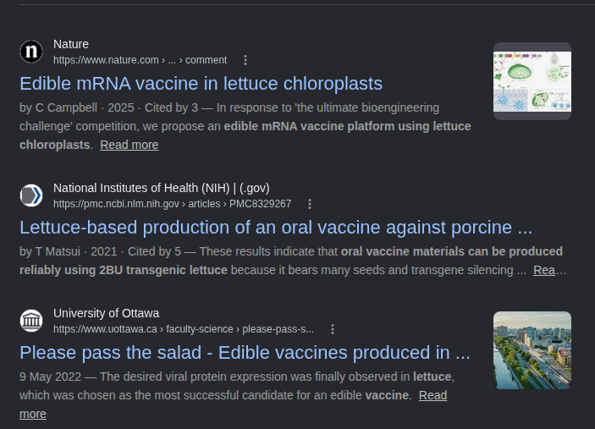Viewport: 595px width, 429px height.
Task: Open "Edible mRNA vaccine in lettuce chloroplasts" result
Action: (x=201, y=84)
